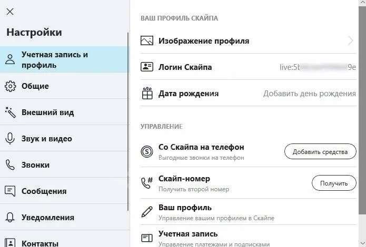This screenshot has height=247, width=366.
Task: Open Изображение профиля row
Action: (x=249, y=40)
